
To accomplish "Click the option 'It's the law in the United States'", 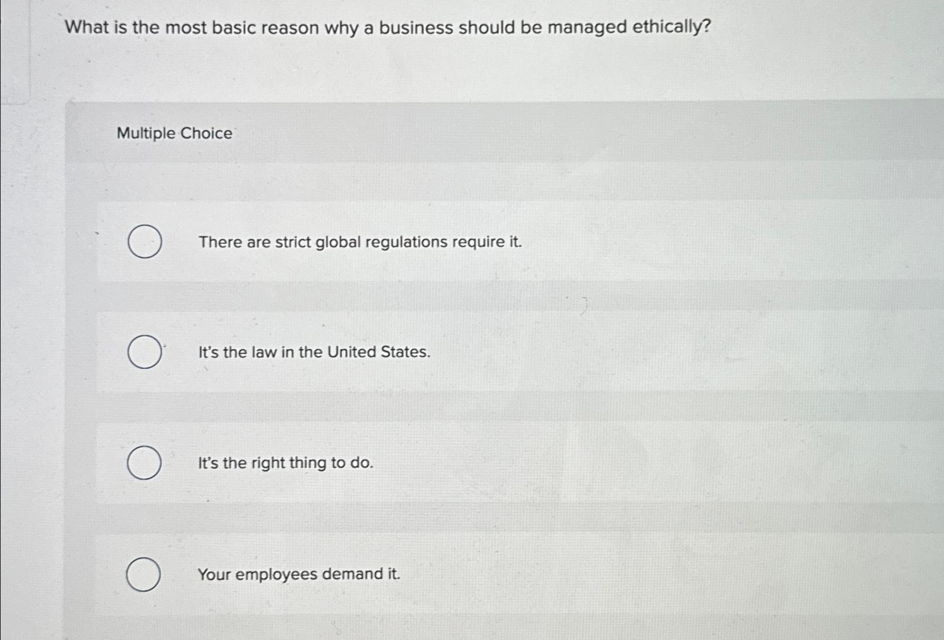I will 313,352.
